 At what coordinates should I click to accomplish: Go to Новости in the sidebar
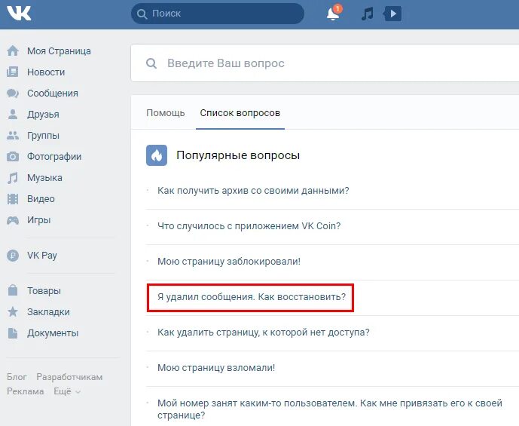click(x=46, y=72)
